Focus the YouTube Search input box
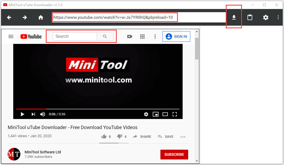Screen dimensions: 284x165 [75, 36]
